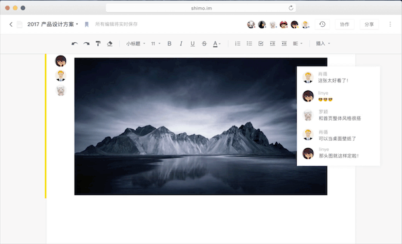Click the 罗颖 commenter name

323,112
